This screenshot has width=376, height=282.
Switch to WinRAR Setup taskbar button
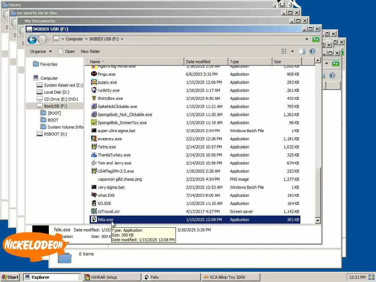(x=111, y=277)
